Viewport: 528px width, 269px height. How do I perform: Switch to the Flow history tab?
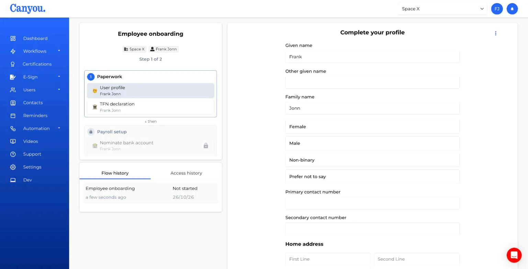(x=115, y=173)
